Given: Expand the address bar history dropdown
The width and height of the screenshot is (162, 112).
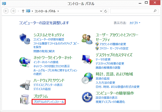Looking at the screenshot, I should (x=101, y=11).
